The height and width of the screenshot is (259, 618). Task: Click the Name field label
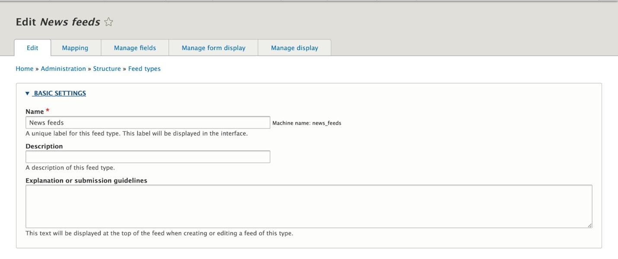coord(35,112)
